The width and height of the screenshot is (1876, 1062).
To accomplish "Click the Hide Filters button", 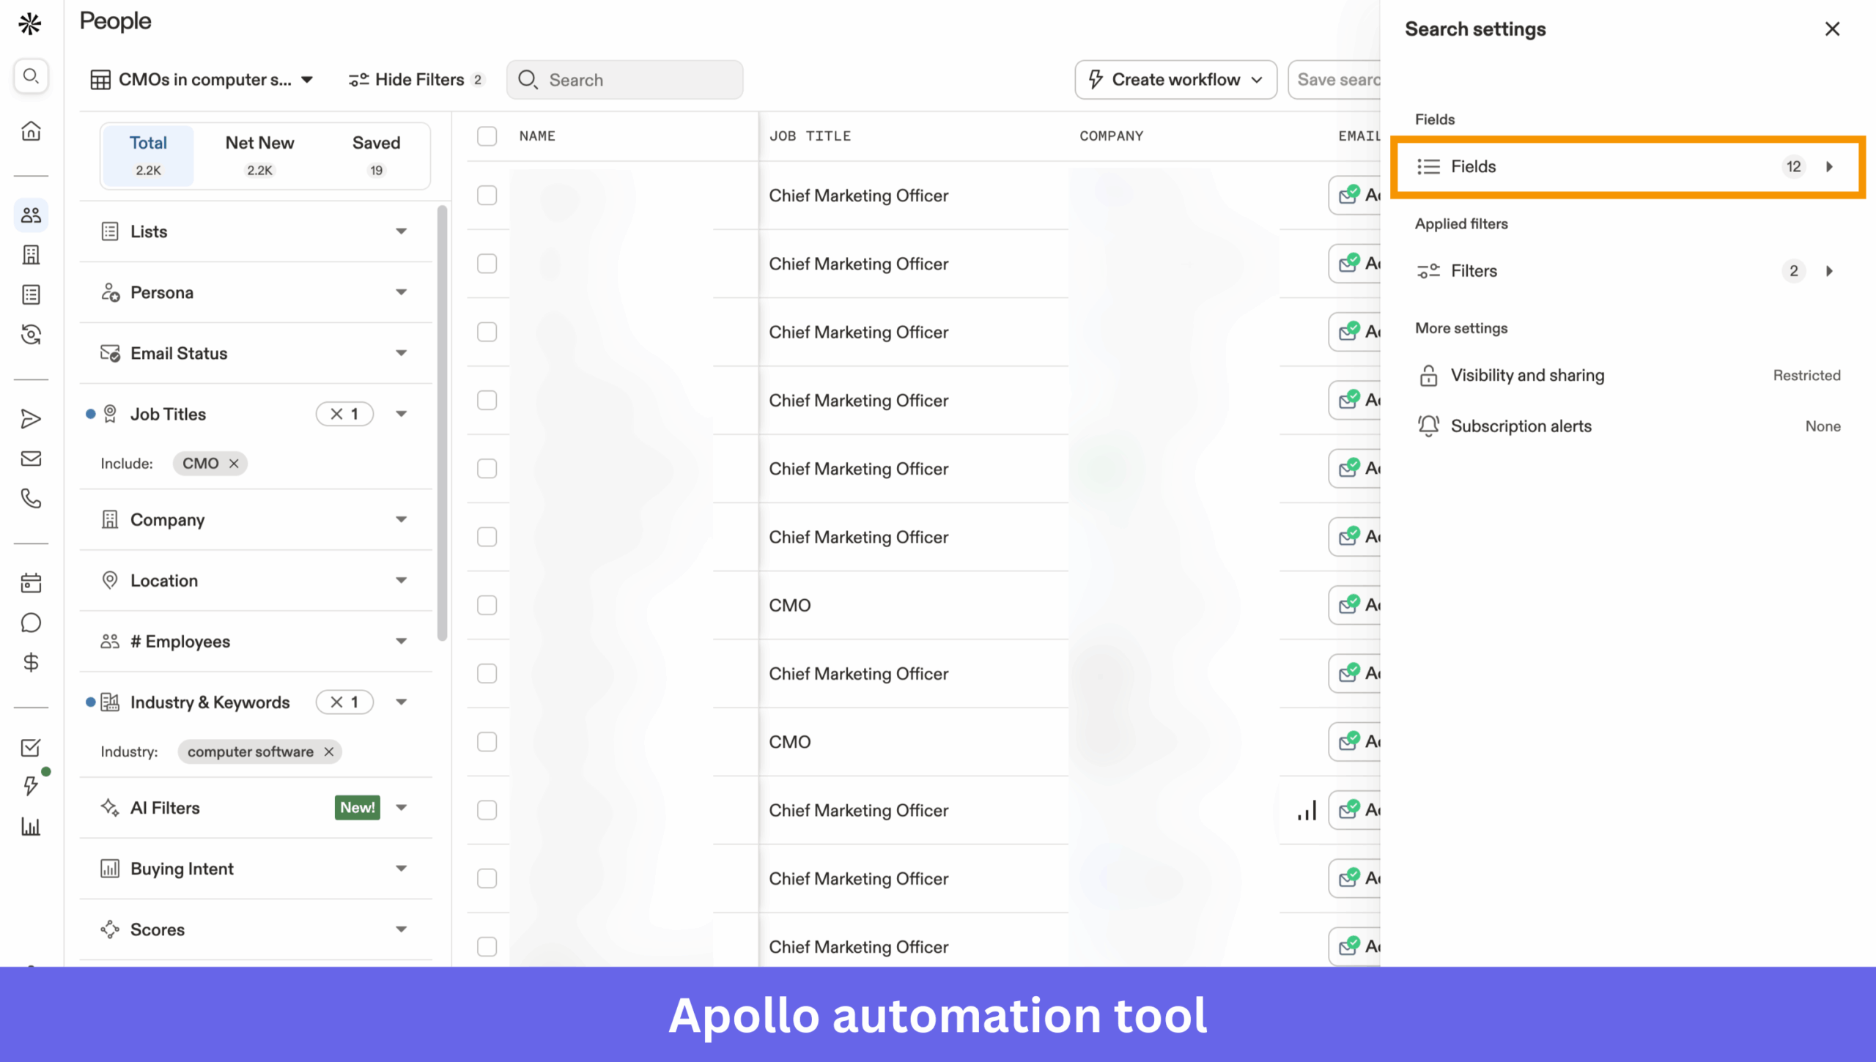I will coord(416,80).
